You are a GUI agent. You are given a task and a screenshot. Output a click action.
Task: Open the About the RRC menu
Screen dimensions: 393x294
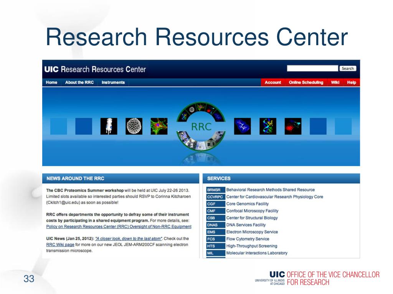(x=79, y=83)
